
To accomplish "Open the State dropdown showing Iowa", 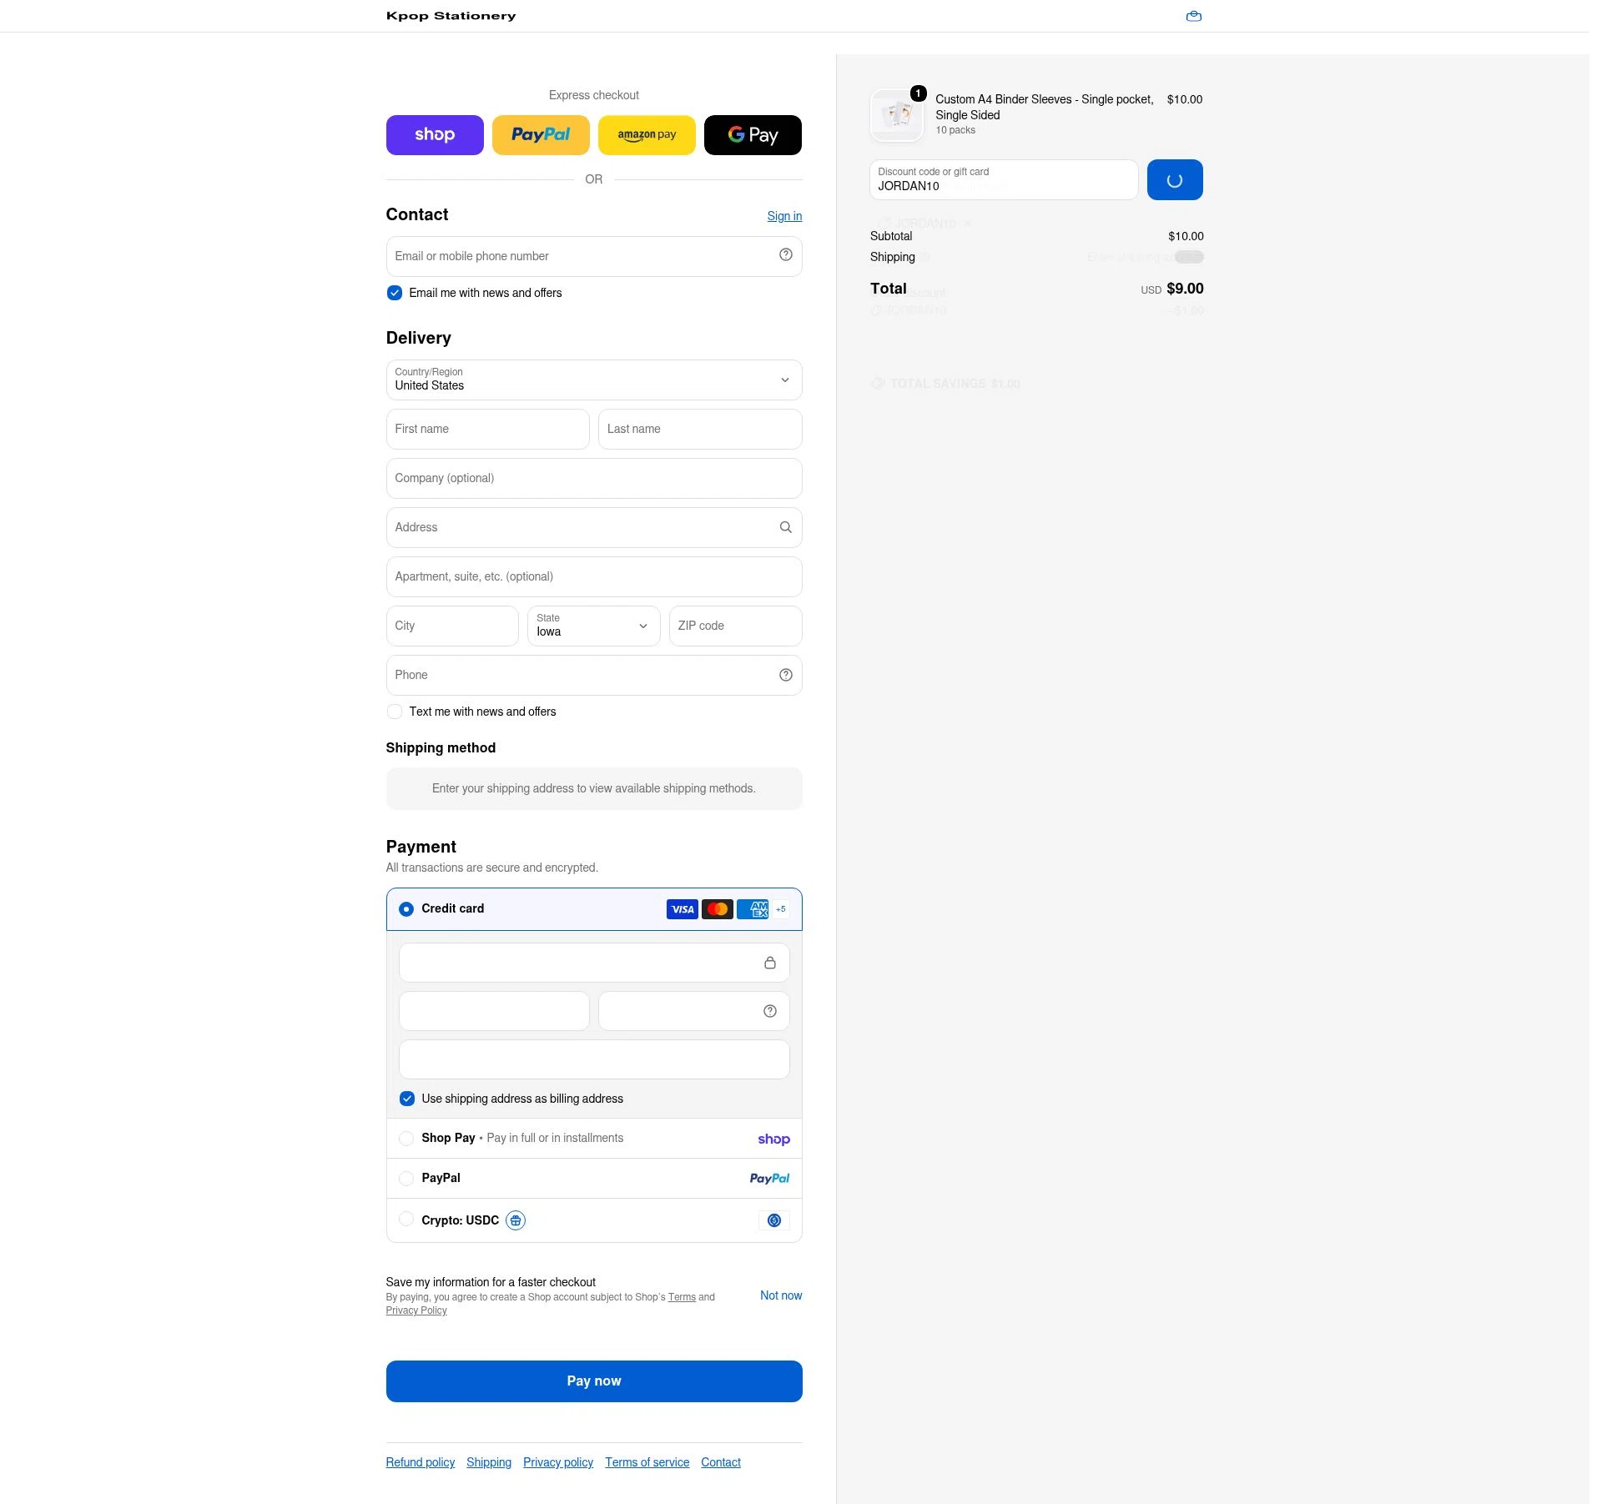I will click(593, 626).
